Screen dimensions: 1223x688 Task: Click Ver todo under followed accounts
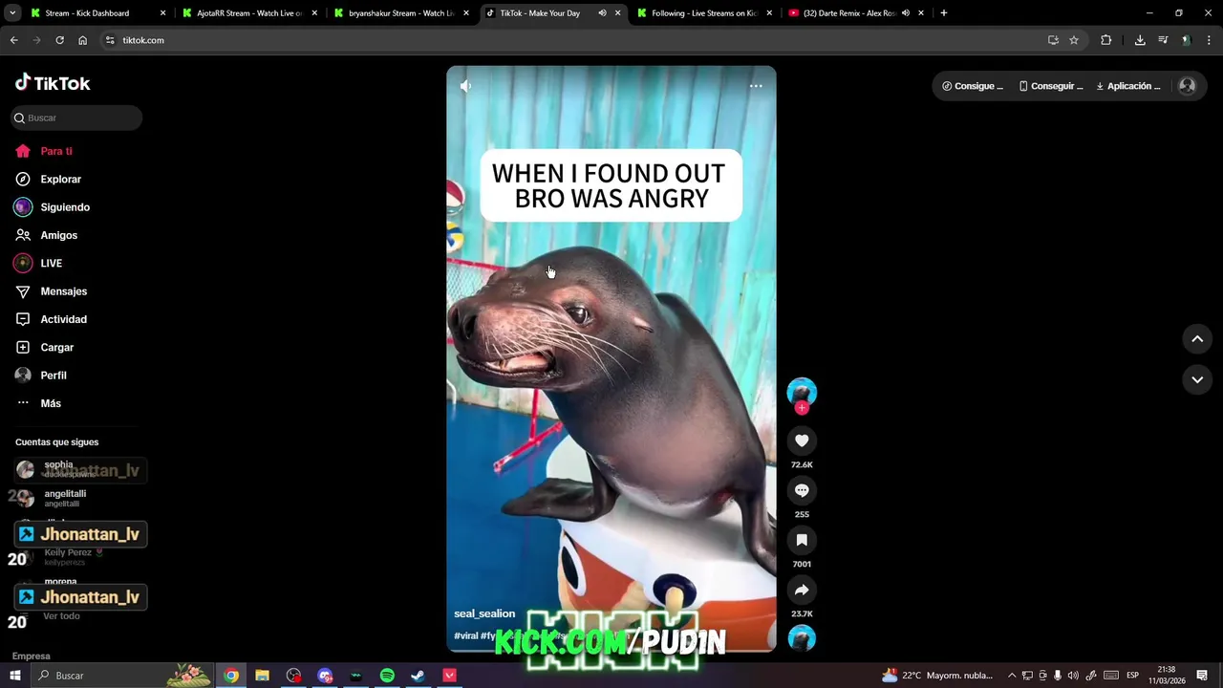point(61,616)
